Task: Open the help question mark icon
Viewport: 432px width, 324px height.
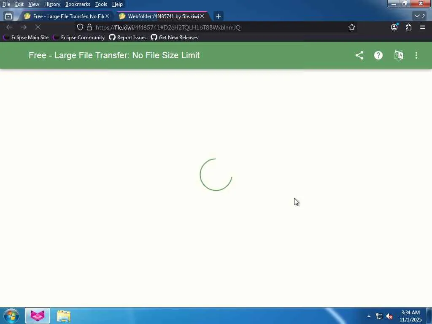Action: 378,55
